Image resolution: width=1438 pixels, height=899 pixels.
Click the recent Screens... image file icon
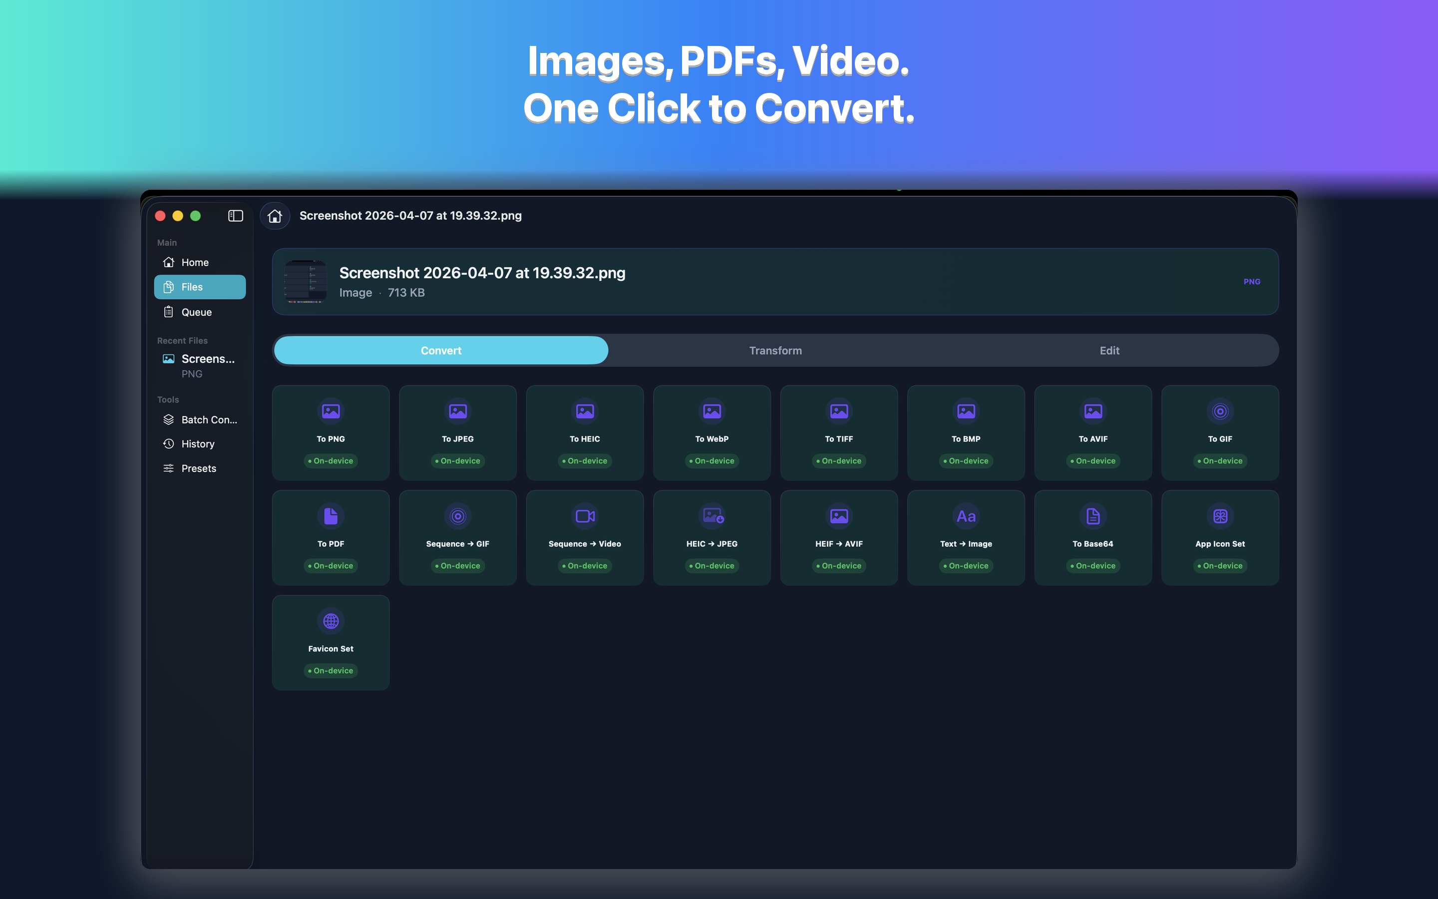tap(169, 359)
